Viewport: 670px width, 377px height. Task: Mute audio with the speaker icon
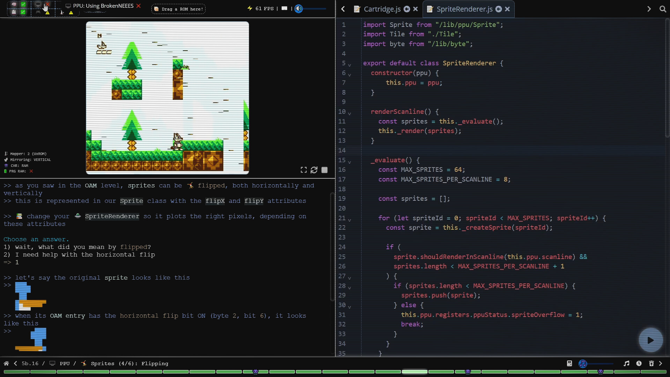click(x=299, y=9)
